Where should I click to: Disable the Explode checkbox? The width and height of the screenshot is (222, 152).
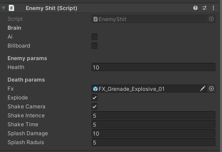[94, 98]
